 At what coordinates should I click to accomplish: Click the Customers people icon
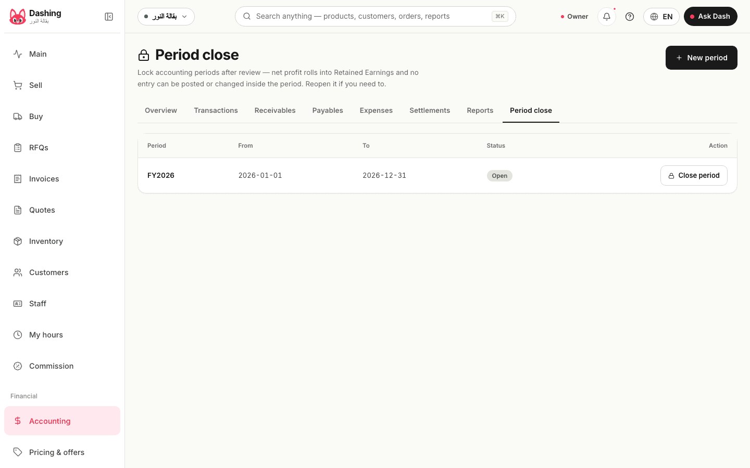[x=18, y=272]
